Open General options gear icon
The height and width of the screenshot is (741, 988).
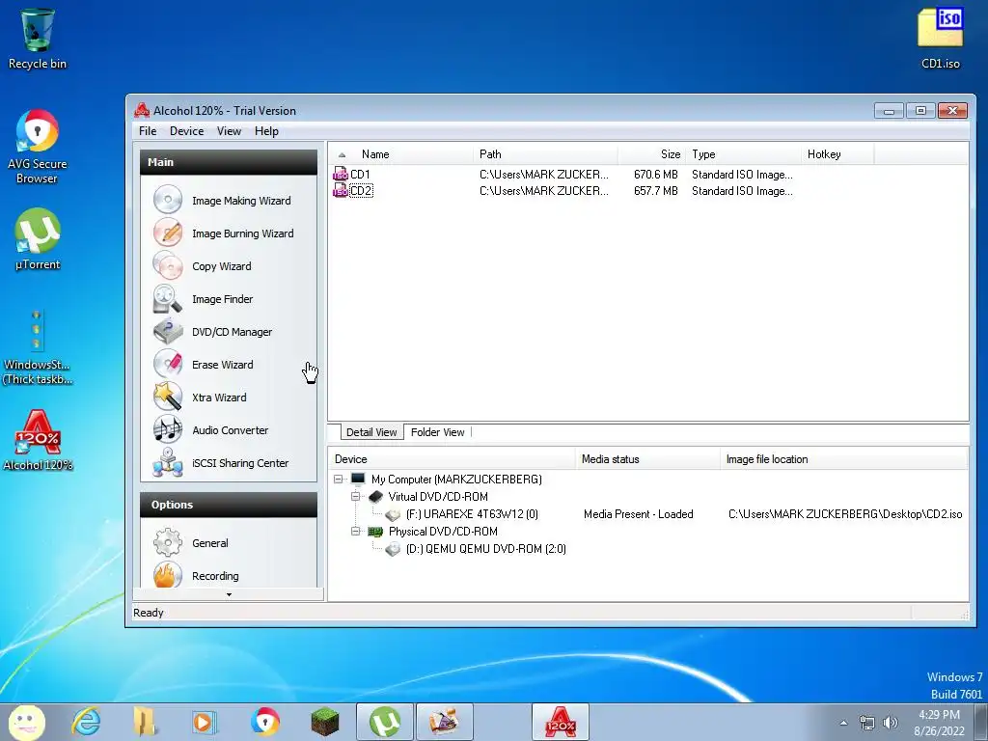(x=168, y=542)
